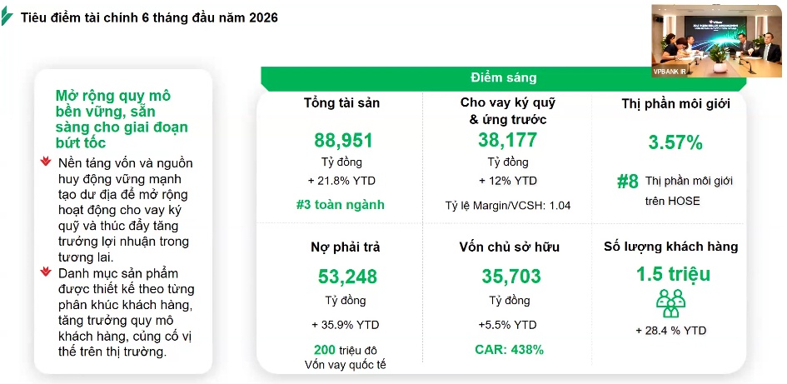Screen dimensions: 787x384
Task: Select the Vốn chủ sở hữu value 35,703
Action: click(511, 277)
